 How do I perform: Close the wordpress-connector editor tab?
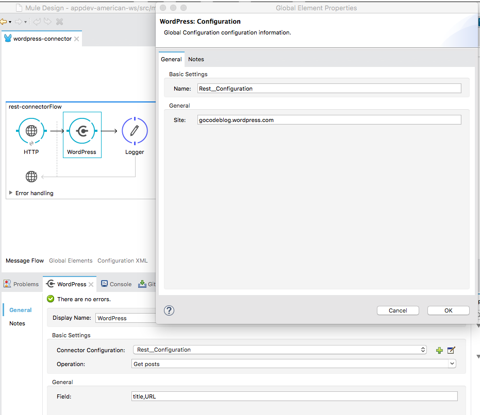pyautogui.click(x=77, y=39)
